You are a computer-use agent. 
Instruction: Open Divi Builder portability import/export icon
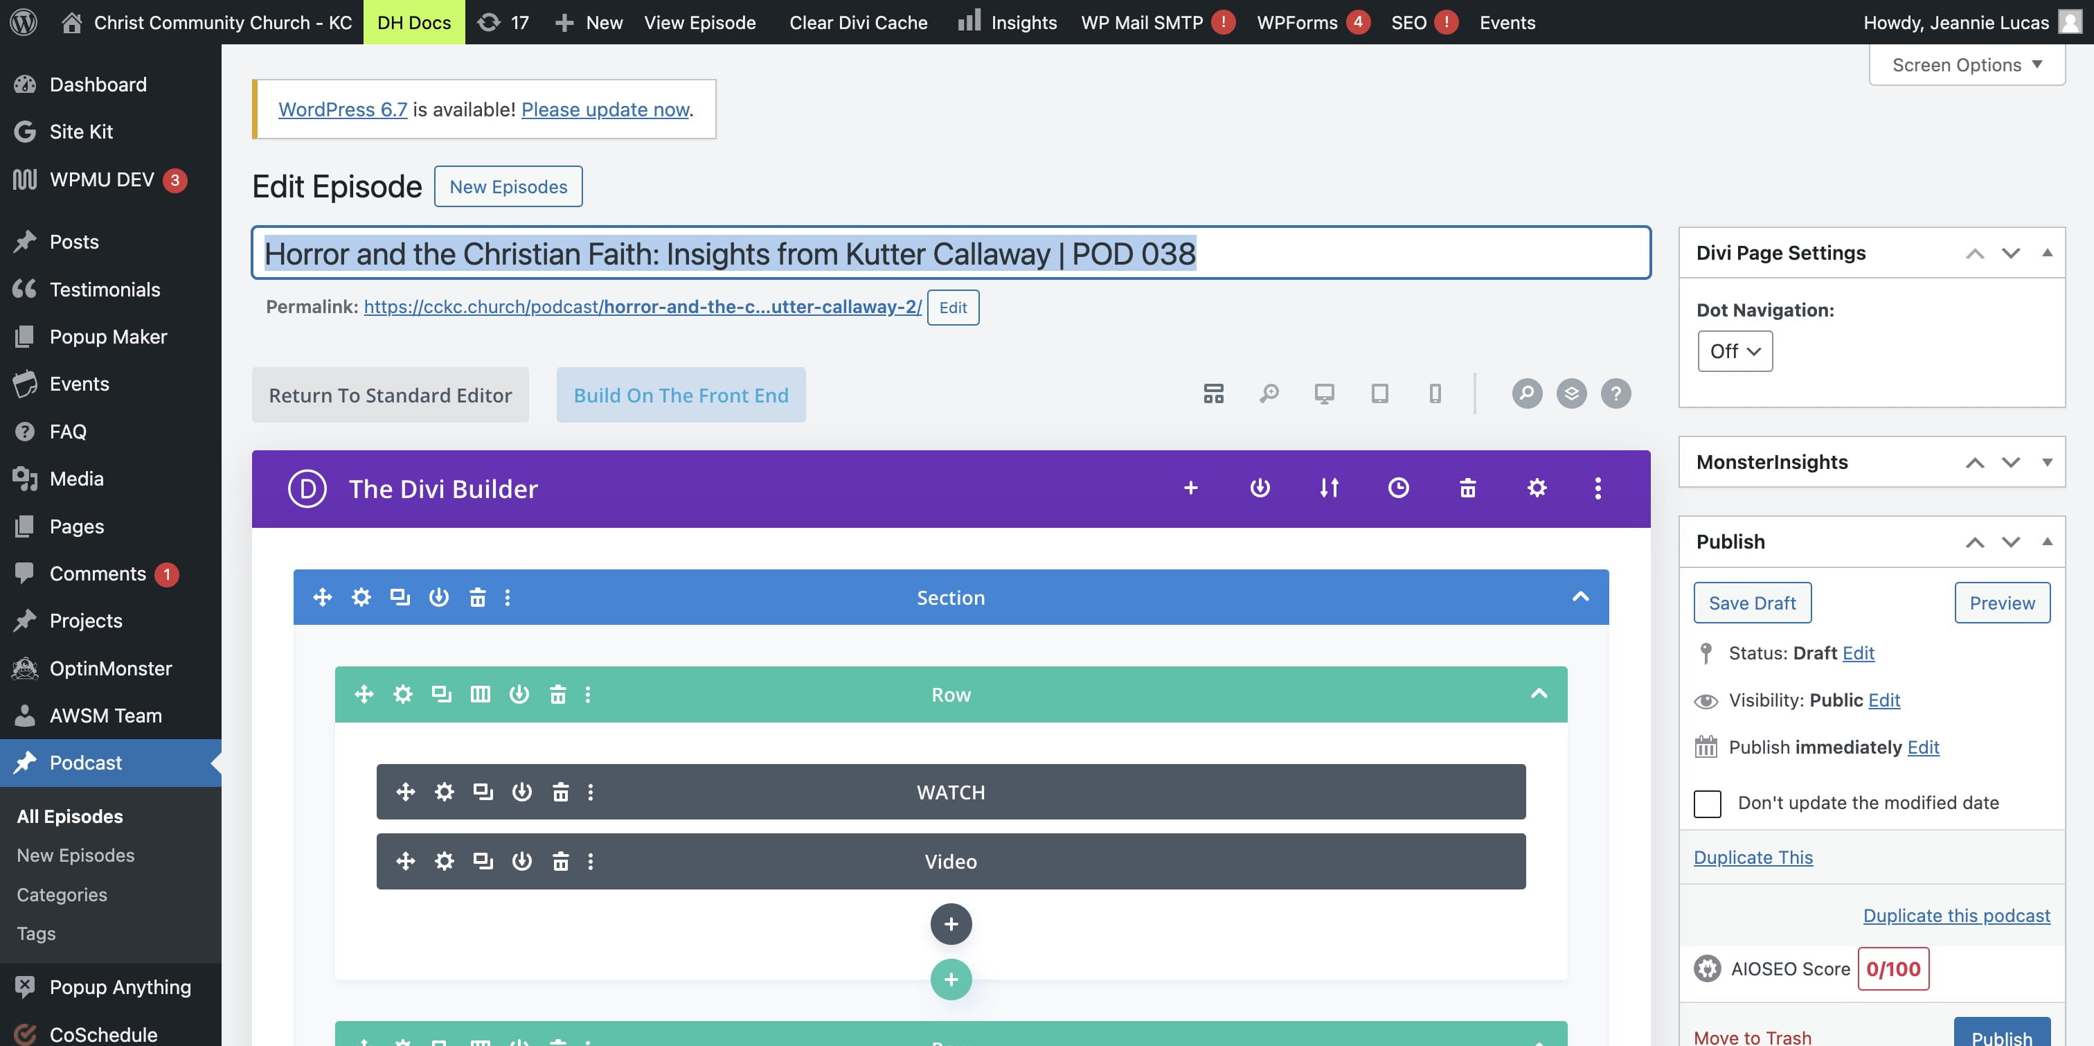click(x=1329, y=488)
